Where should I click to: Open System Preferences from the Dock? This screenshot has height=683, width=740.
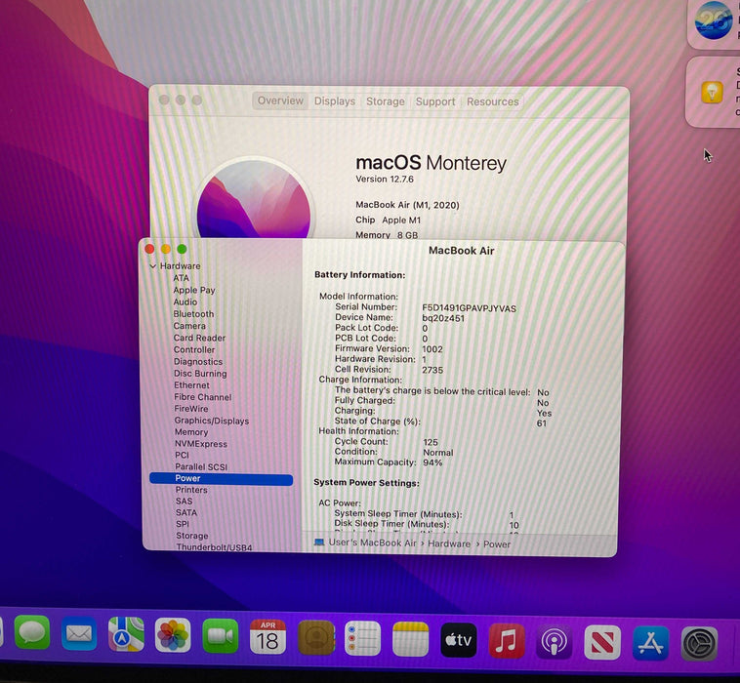[699, 644]
